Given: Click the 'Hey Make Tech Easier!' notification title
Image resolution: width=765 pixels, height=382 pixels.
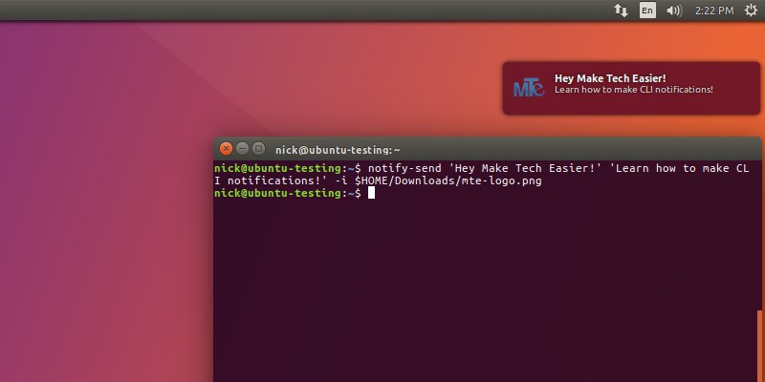Looking at the screenshot, I should tap(610, 78).
